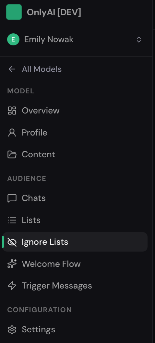Viewport: 155px width, 343px height.
Task: Open the Chats speech bubble icon
Action: point(12,198)
